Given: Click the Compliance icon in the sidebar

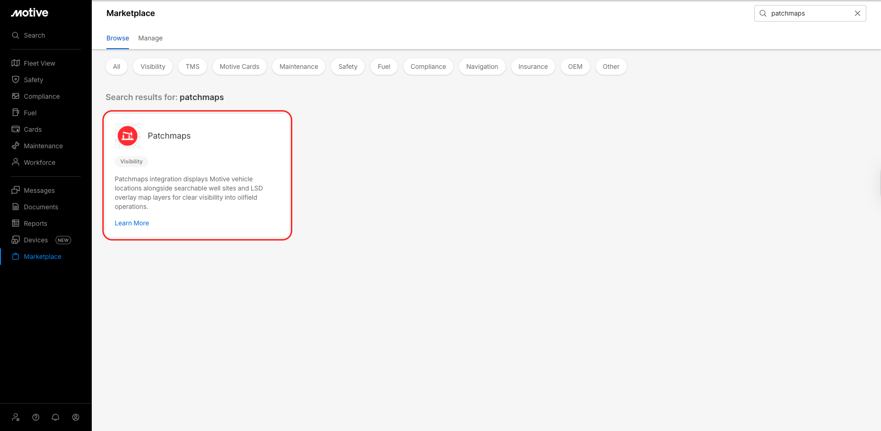Looking at the screenshot, I should coord(16,96).
